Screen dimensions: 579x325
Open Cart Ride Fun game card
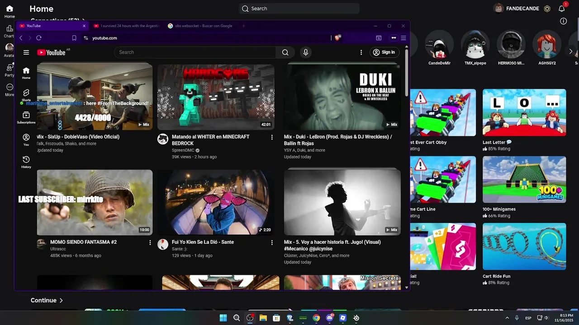tap(524, 254)
